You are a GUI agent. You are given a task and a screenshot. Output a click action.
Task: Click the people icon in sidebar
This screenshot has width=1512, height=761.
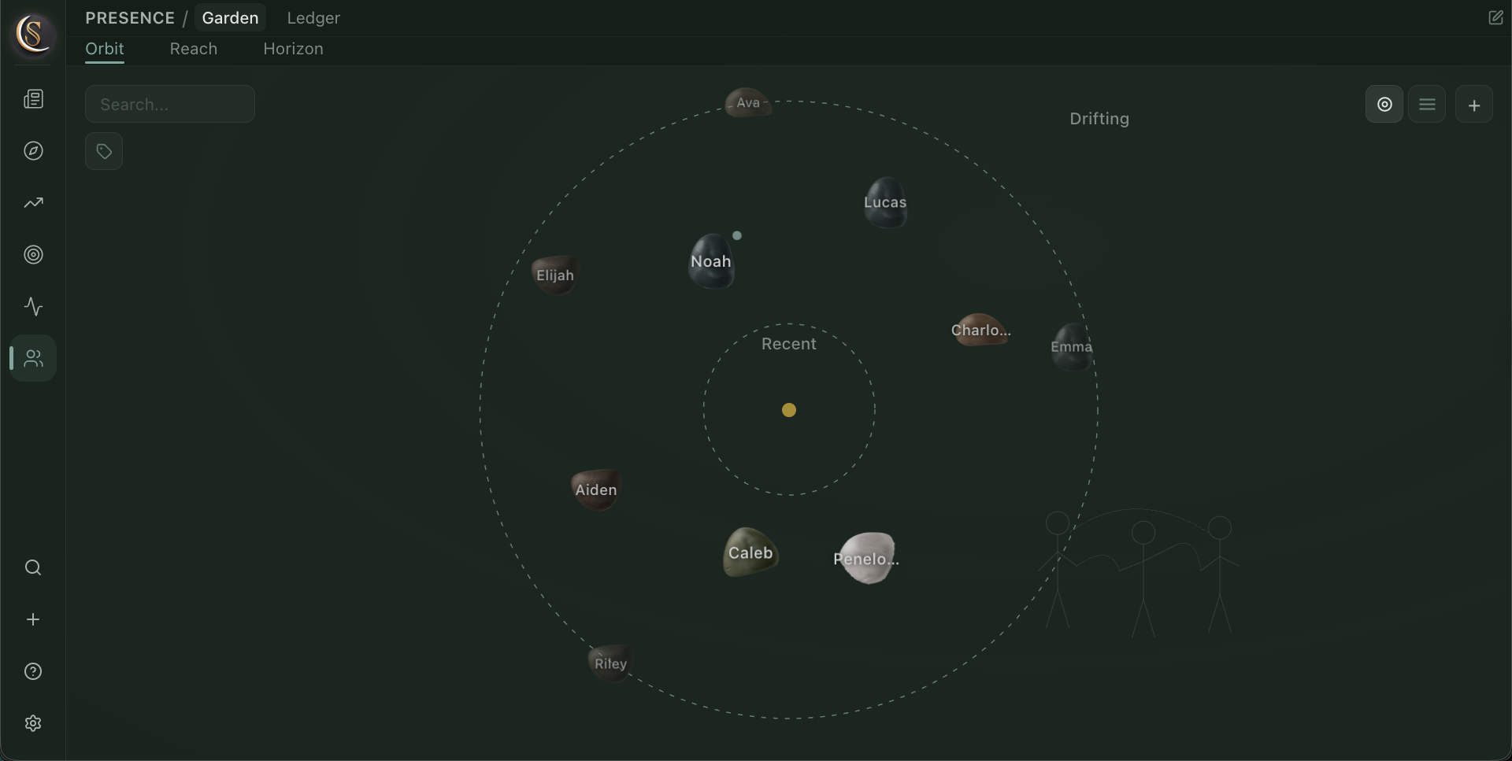(33, 359)
